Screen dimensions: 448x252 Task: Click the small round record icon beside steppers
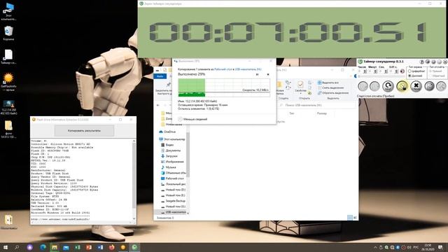tap(402, 71)
